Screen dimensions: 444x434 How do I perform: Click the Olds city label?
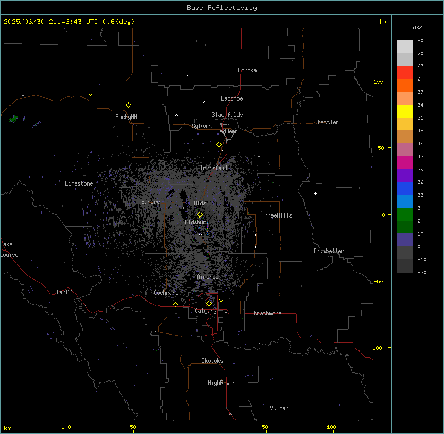(x=200, y=203)
